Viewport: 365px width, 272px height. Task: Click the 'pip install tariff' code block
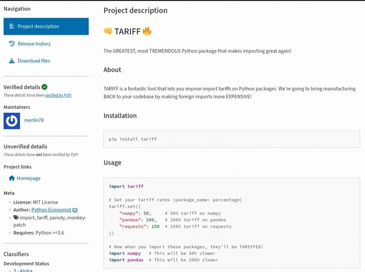point(232,139)
